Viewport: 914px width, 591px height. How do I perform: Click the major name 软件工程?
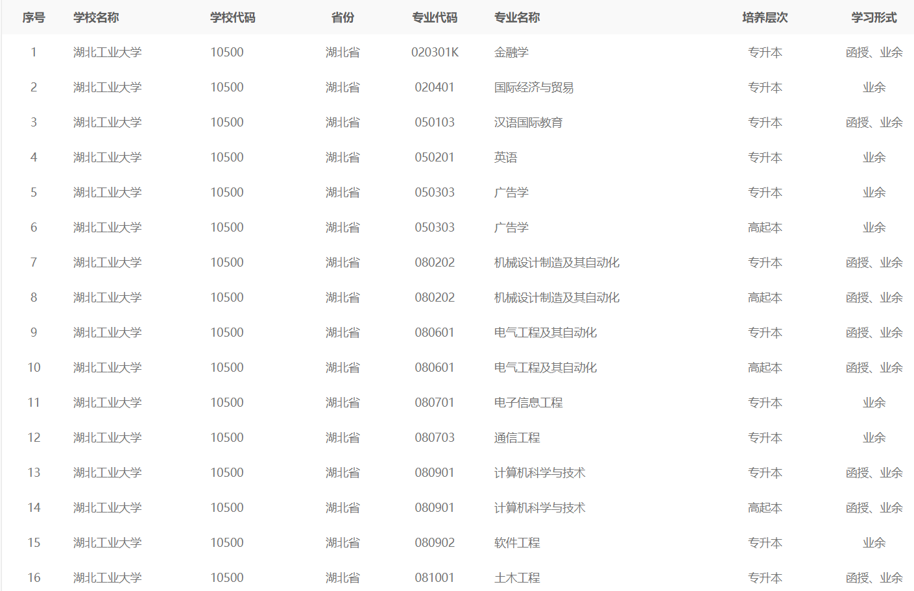coord(517,543)
